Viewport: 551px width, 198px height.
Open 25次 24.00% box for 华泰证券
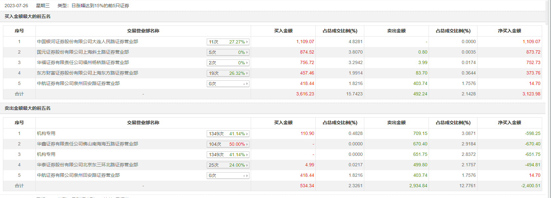click(228, 165)
